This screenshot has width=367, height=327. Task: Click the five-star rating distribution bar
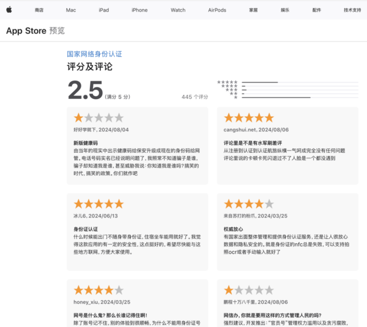[x=300, y=83]
